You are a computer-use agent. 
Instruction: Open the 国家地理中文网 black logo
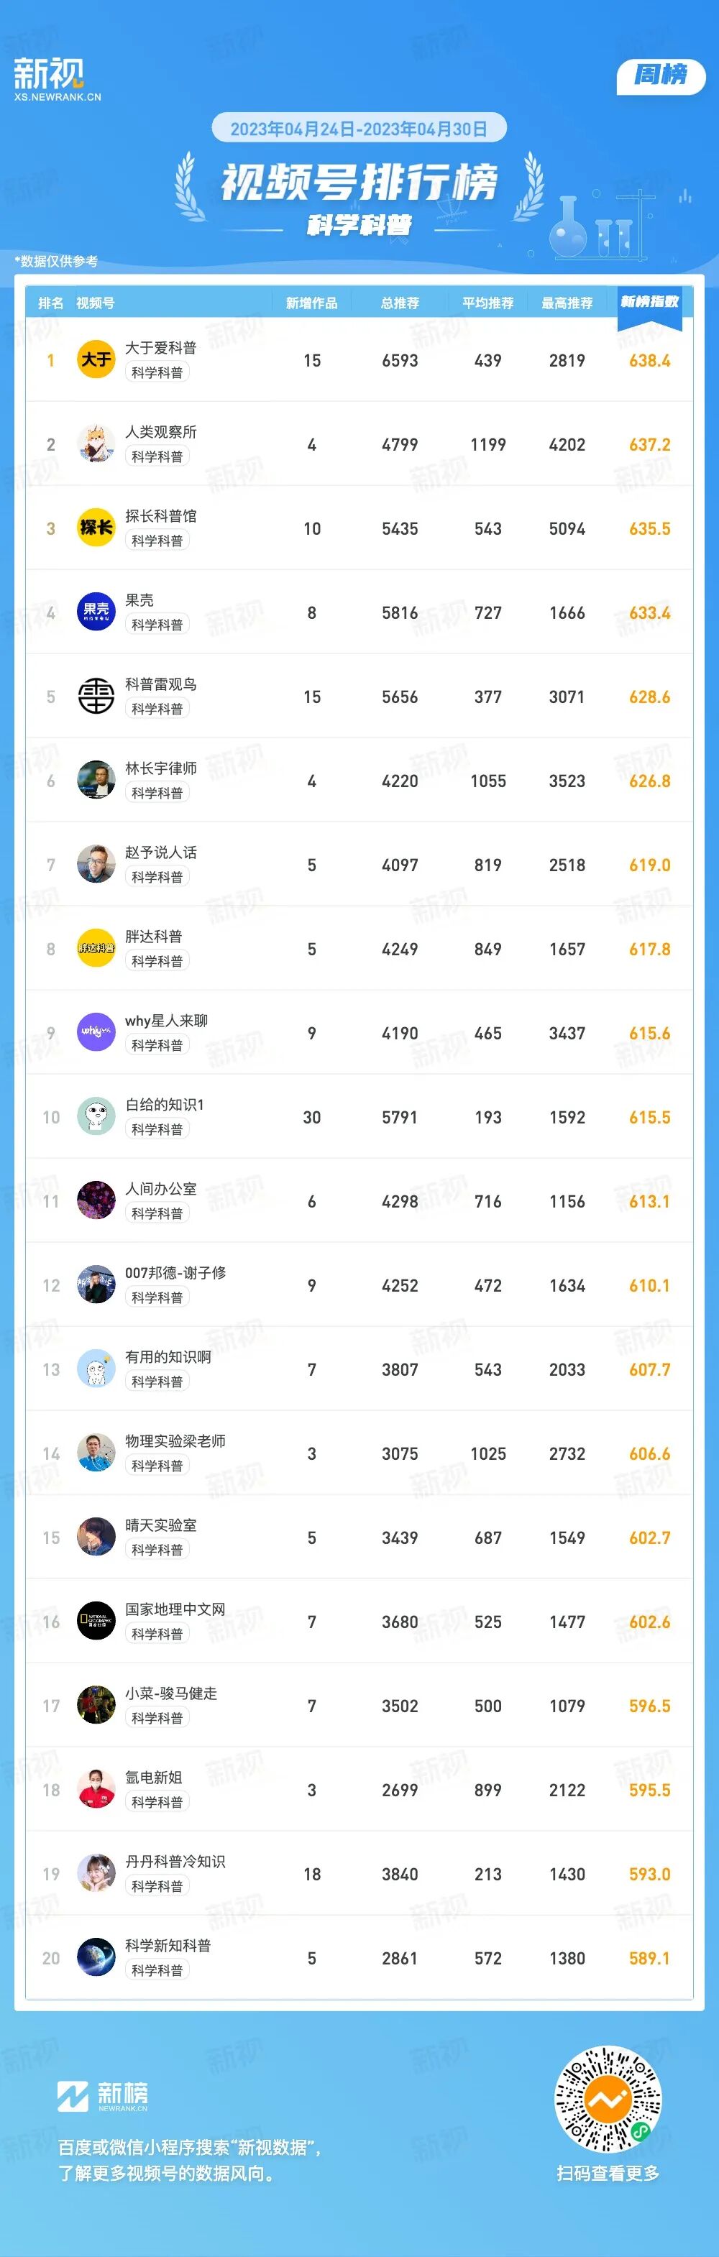[x=96, y=1621]
